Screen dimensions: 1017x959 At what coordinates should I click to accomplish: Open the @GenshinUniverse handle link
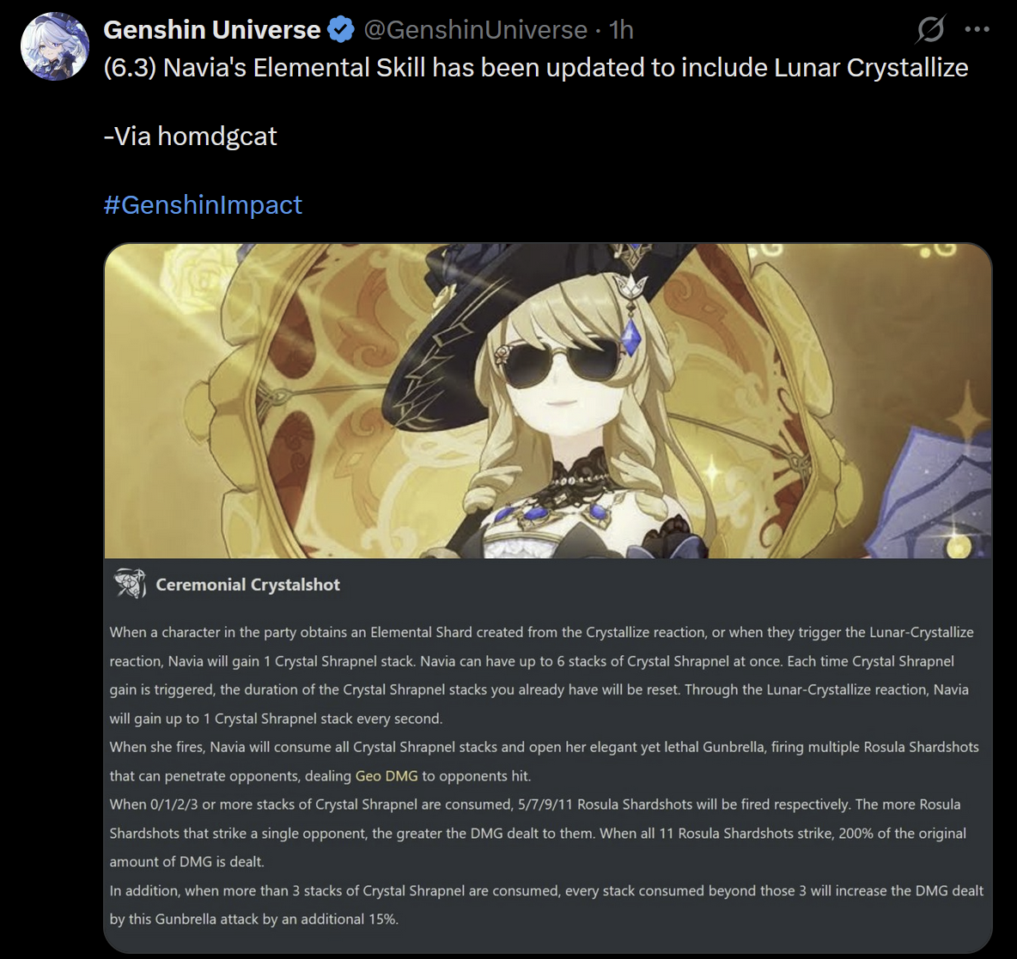475,30
